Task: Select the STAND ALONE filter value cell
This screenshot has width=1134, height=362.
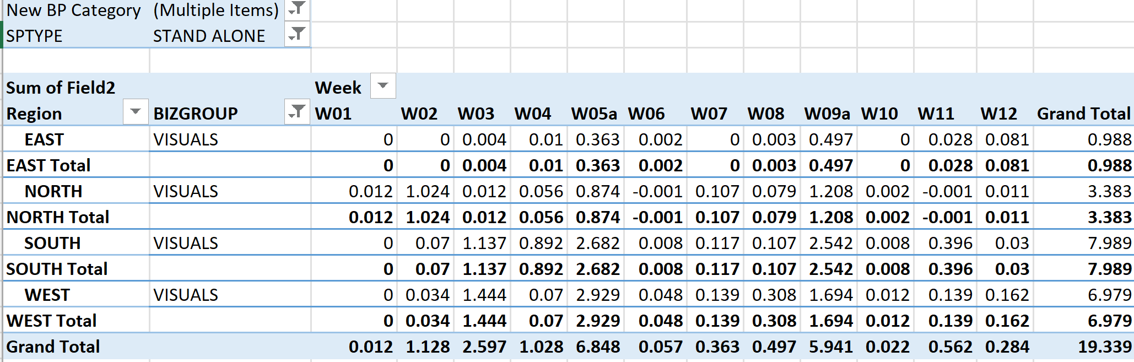Action: point(209,36)
